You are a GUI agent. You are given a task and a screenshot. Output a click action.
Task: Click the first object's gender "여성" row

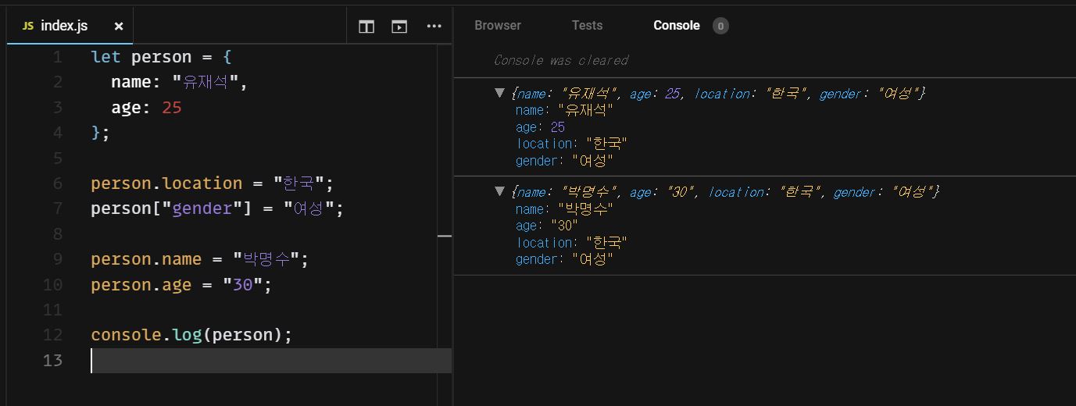[x=564, y=161]
